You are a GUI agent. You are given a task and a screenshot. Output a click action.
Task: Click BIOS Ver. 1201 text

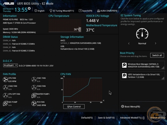[x=26, y=20]
